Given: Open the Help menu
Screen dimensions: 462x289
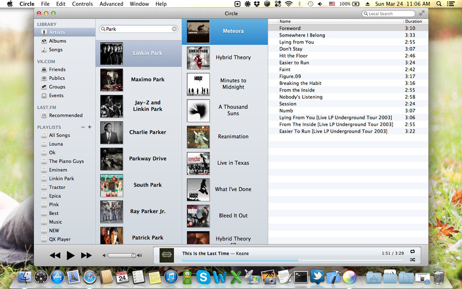Looking at the screenshot, I should click(161, 4).
